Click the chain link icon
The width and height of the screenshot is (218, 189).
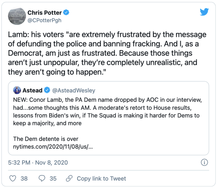click(70, 178)
